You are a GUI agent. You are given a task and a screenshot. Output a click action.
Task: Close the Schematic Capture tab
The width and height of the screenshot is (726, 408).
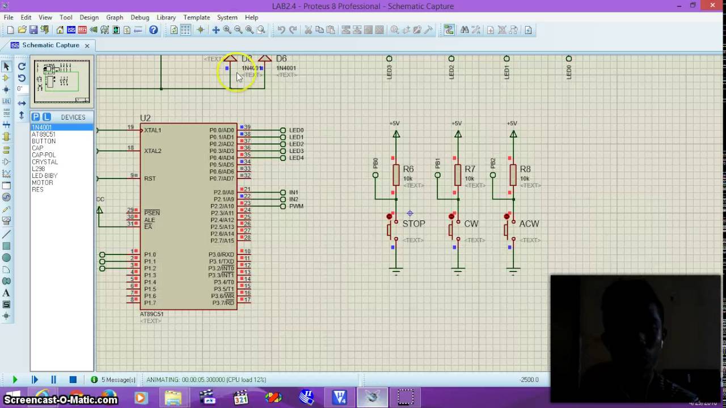click(87, 45)
